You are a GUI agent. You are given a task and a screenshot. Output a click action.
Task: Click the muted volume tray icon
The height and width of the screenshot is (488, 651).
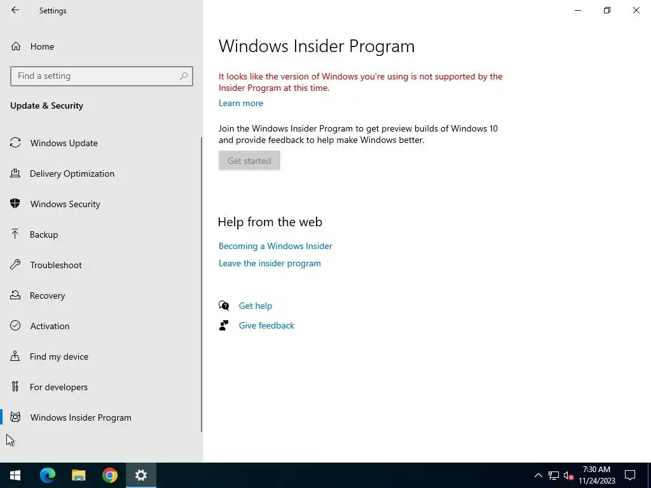(568, 475)
